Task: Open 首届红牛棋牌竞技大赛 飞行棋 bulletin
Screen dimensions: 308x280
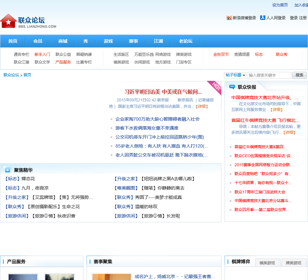Action: click(x=265, y=120)
